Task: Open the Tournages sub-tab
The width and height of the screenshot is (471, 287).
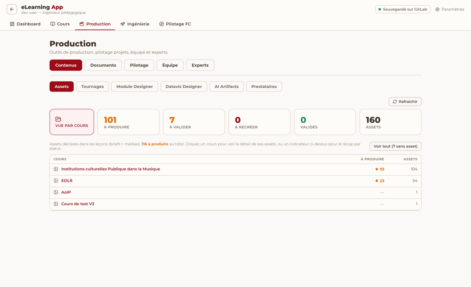Action: (x=93, y=86)
